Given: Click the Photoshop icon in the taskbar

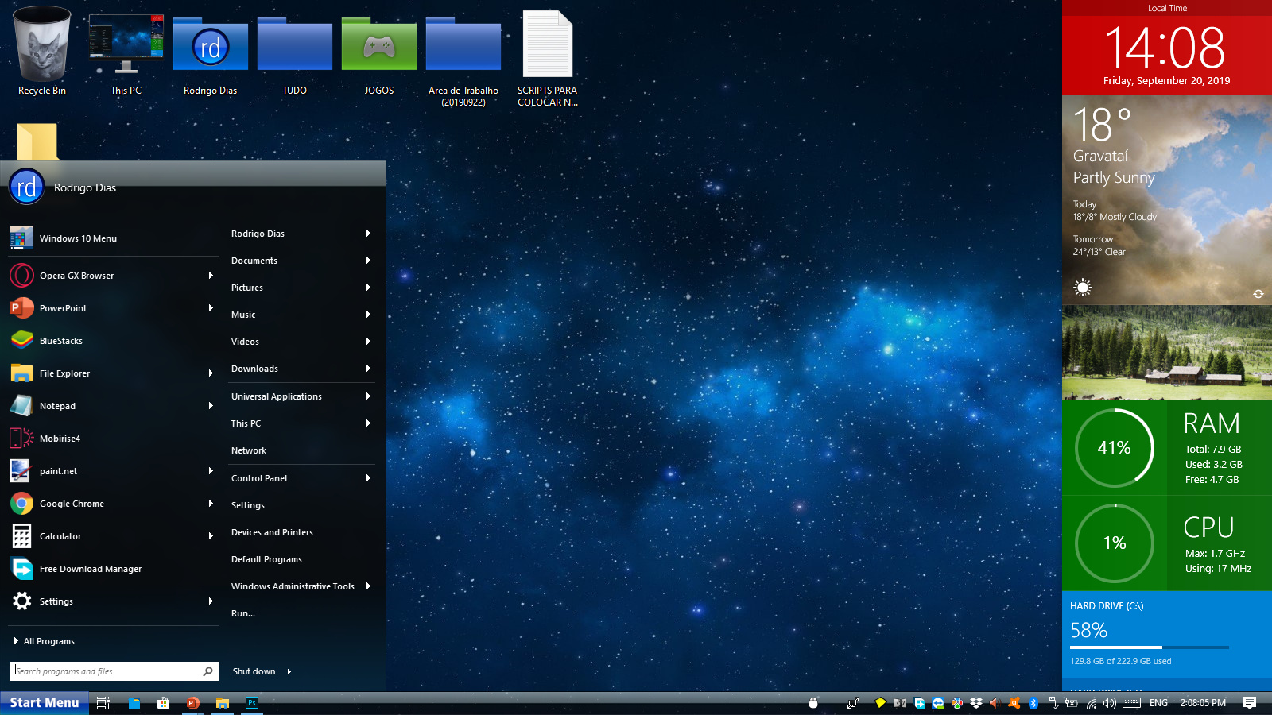Looking at the screenshot, I should pyautogui.click(x=252, y=703).
